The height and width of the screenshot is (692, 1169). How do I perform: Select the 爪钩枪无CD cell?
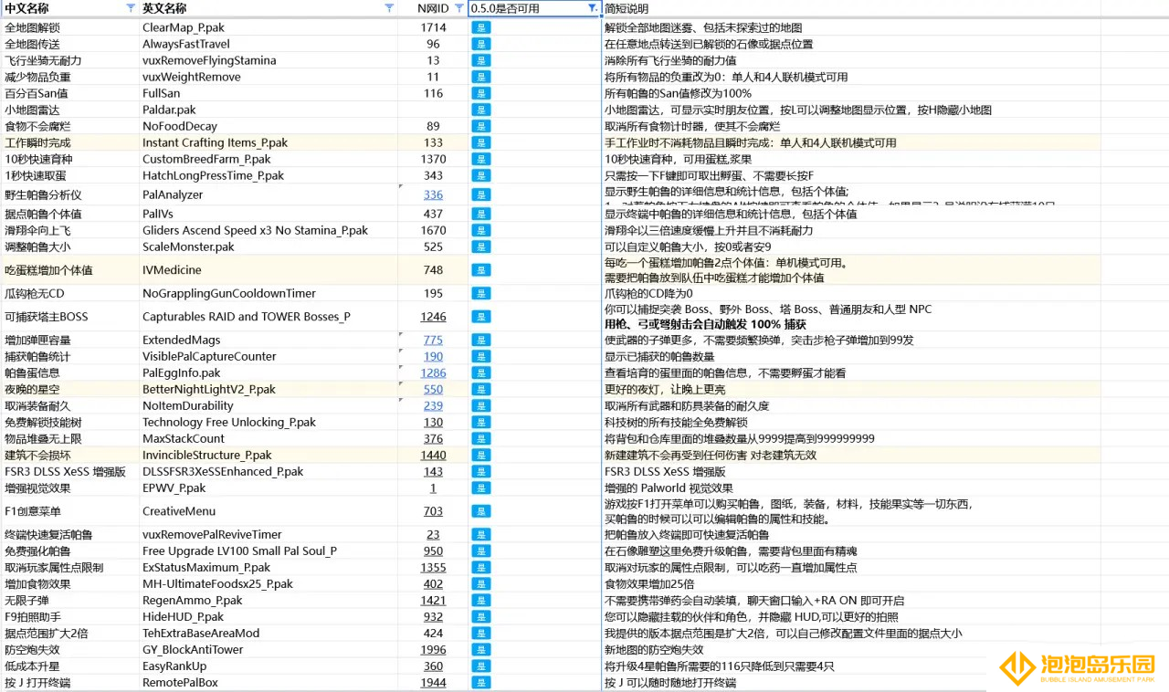click(69, 293)
